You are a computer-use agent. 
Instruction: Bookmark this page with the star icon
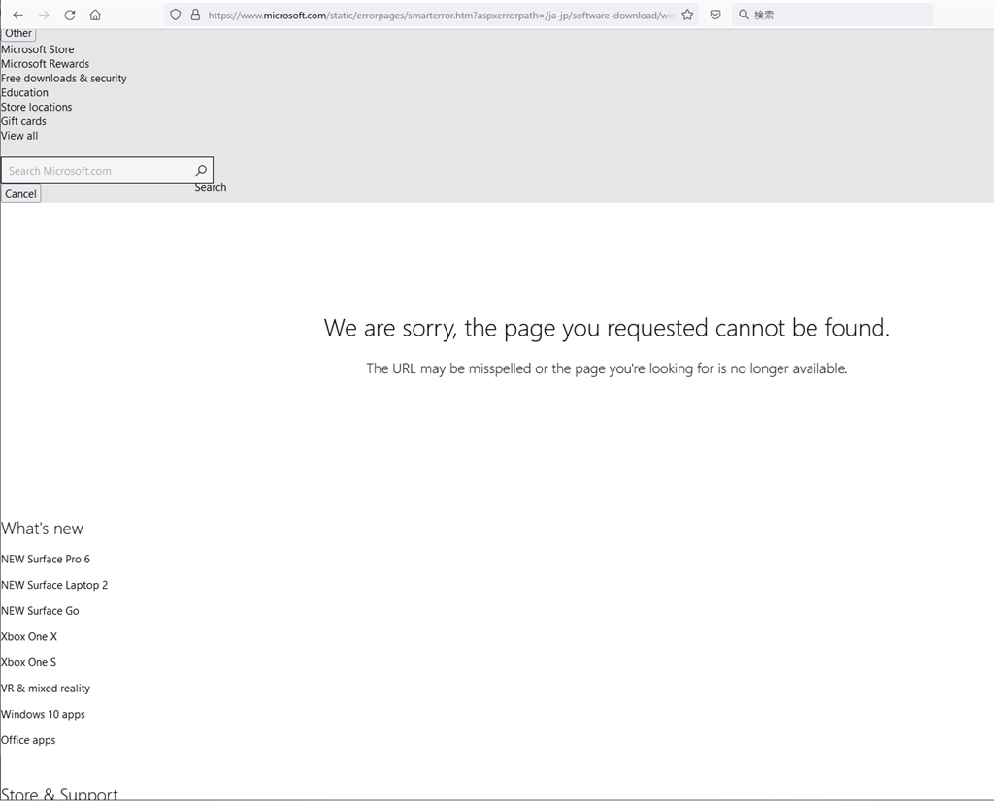(x=687, y=16)
